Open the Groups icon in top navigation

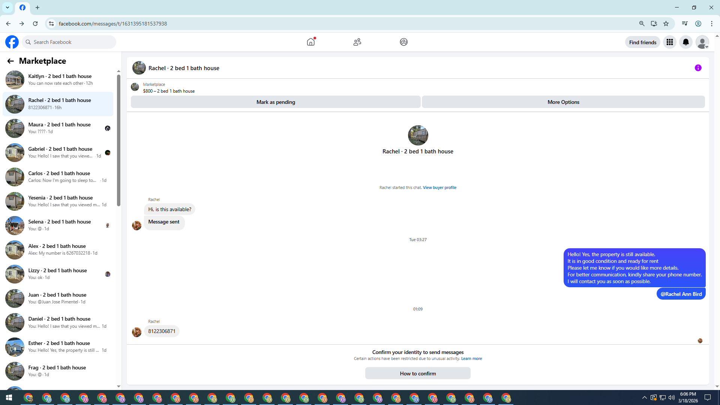click(x=403, y=42)
